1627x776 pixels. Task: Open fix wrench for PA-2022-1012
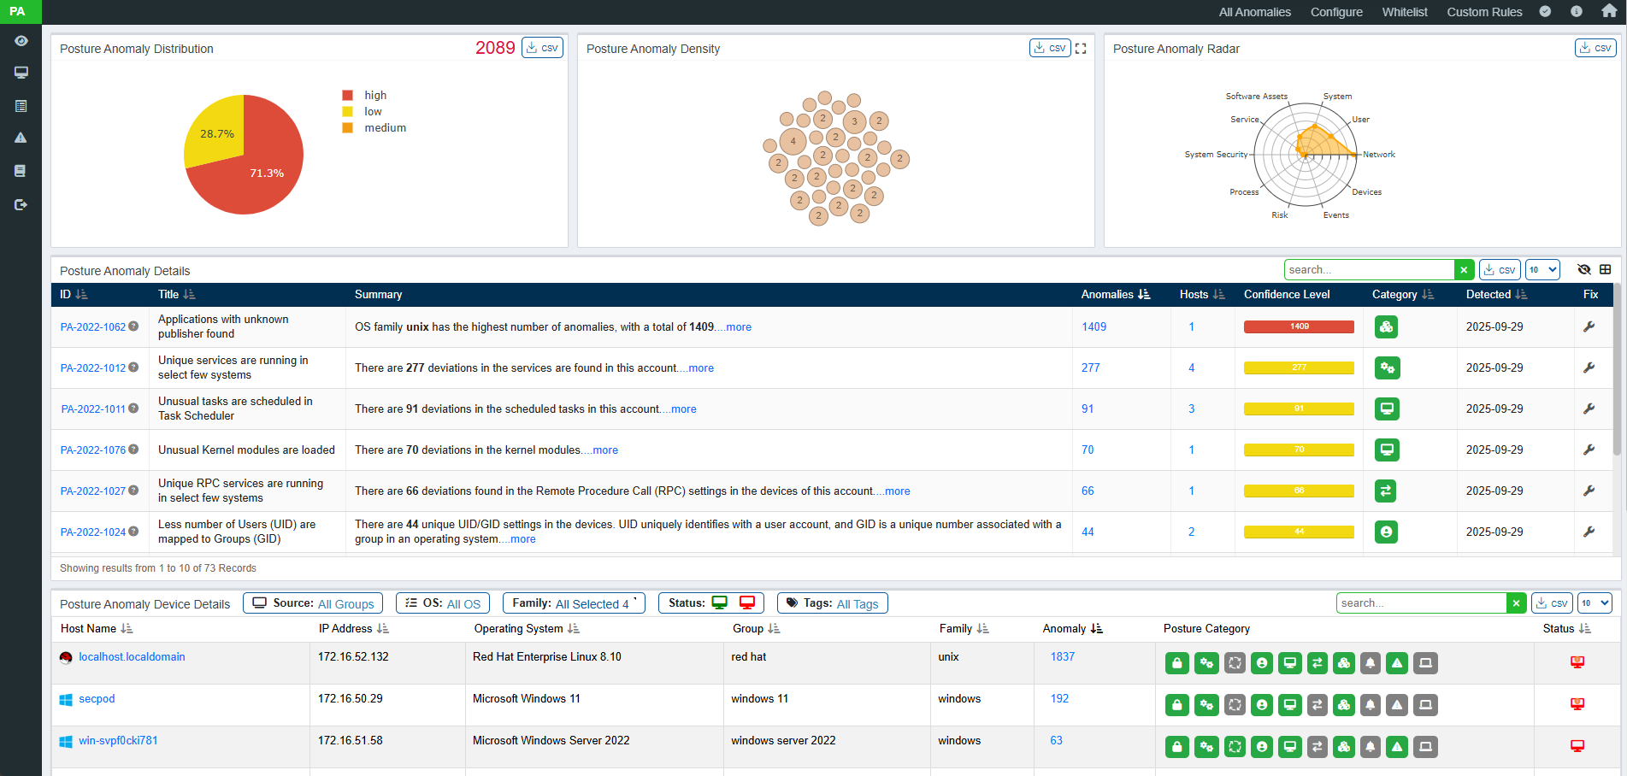1589,367
